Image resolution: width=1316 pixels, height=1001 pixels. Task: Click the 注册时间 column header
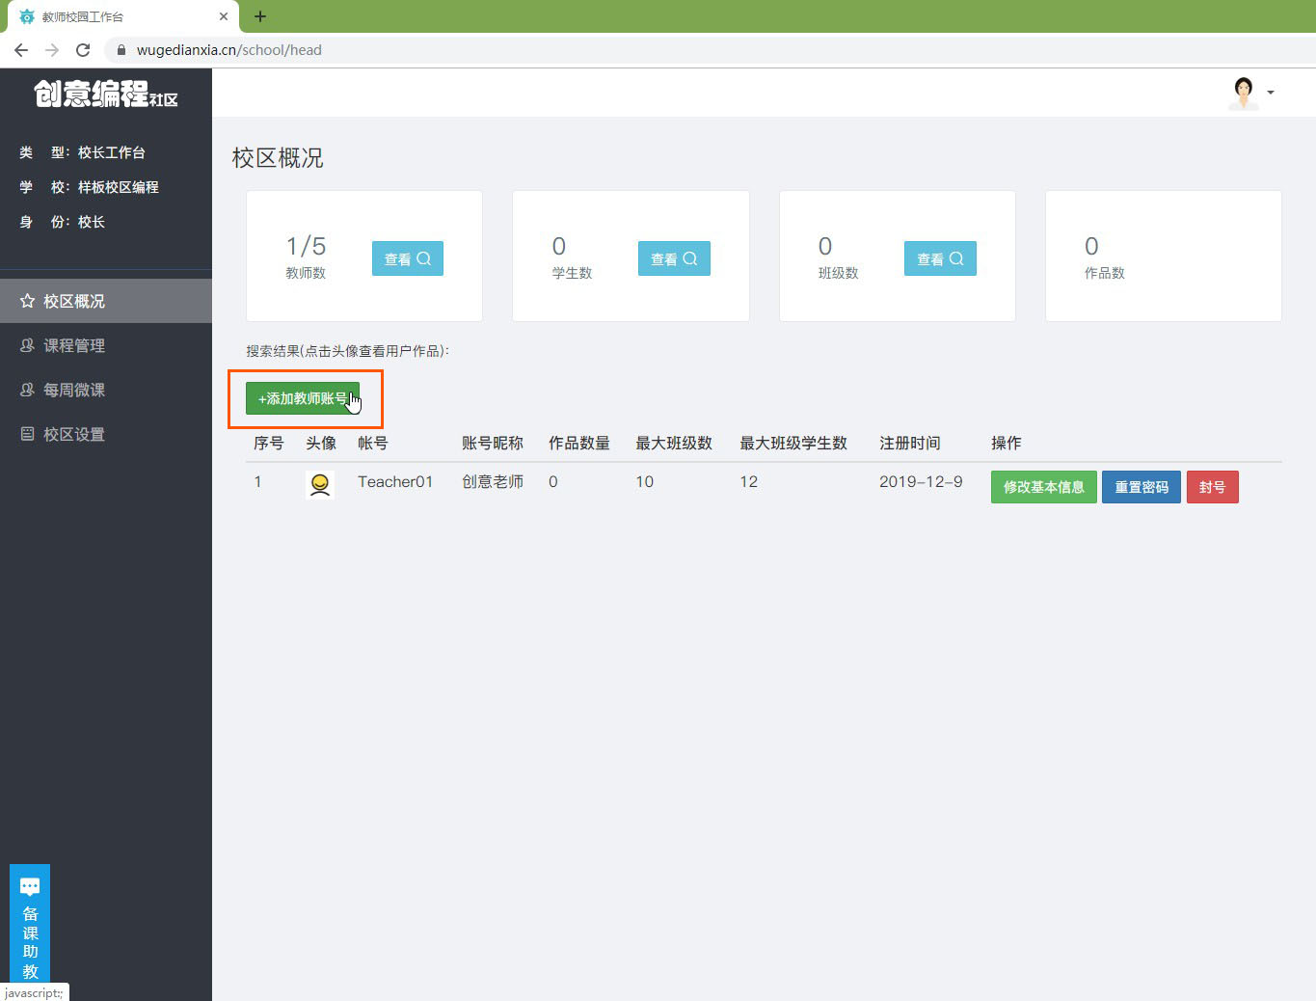910,443
